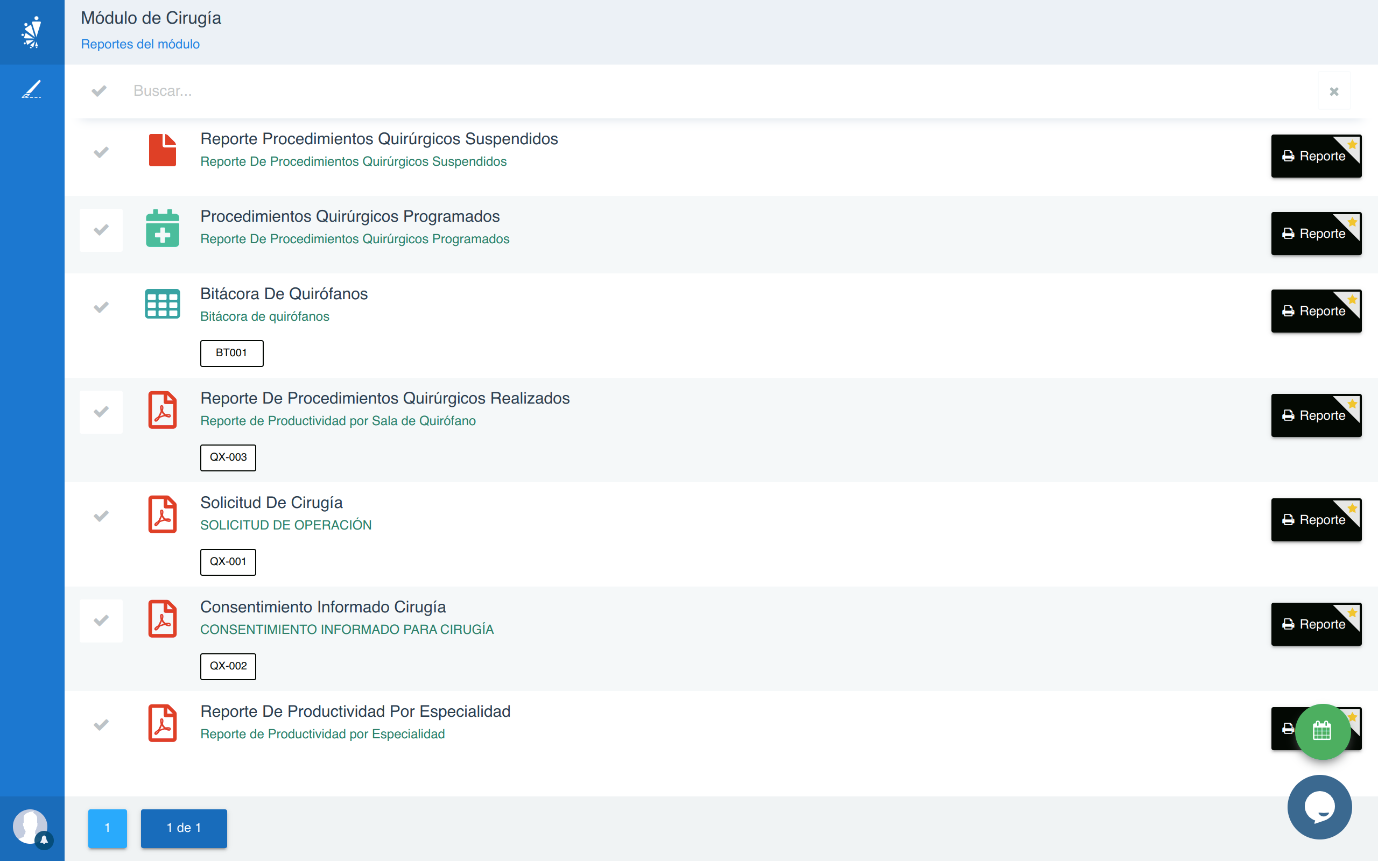Generate Reporte for Solicitud De Cirugía

point(1316,520)
